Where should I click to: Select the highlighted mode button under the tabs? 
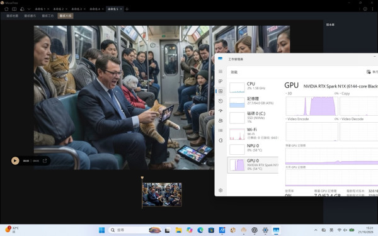[x=66, y=16]
